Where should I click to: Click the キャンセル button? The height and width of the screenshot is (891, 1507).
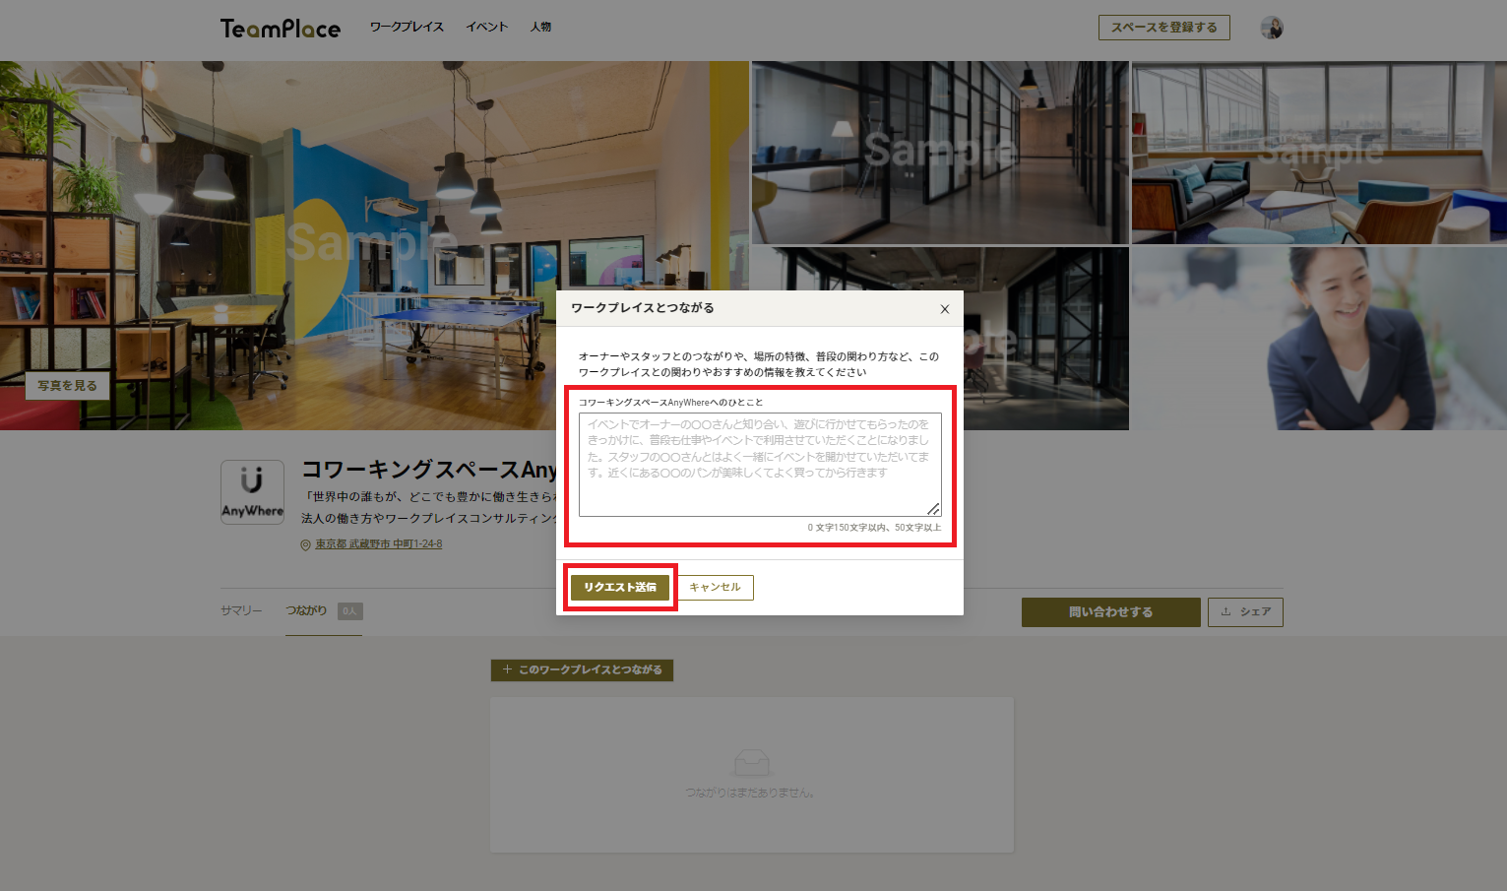point(716,588)
